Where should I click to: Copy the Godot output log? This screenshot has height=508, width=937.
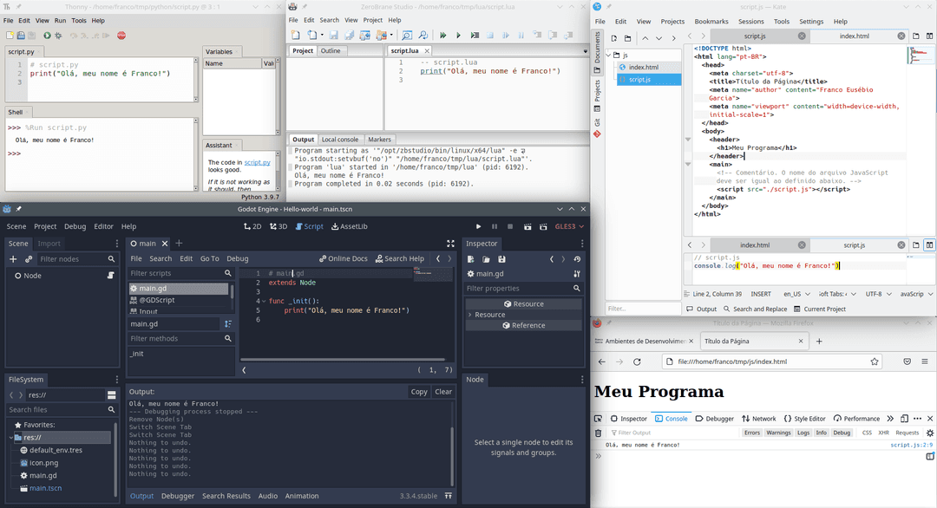pos(419,391)
